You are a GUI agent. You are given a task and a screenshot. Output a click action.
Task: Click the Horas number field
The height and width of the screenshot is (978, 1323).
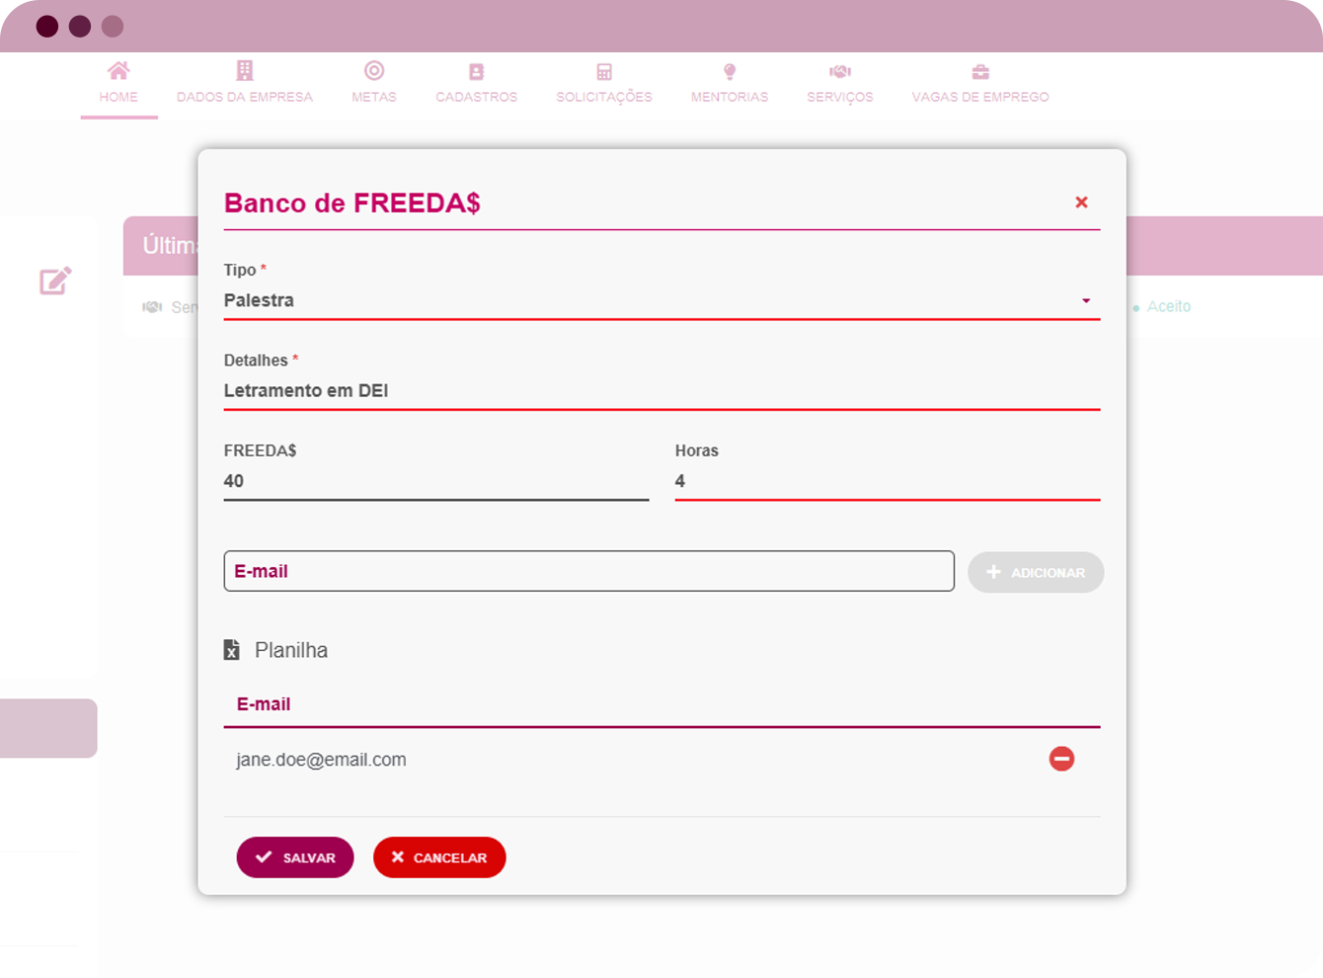pos(887,481)
